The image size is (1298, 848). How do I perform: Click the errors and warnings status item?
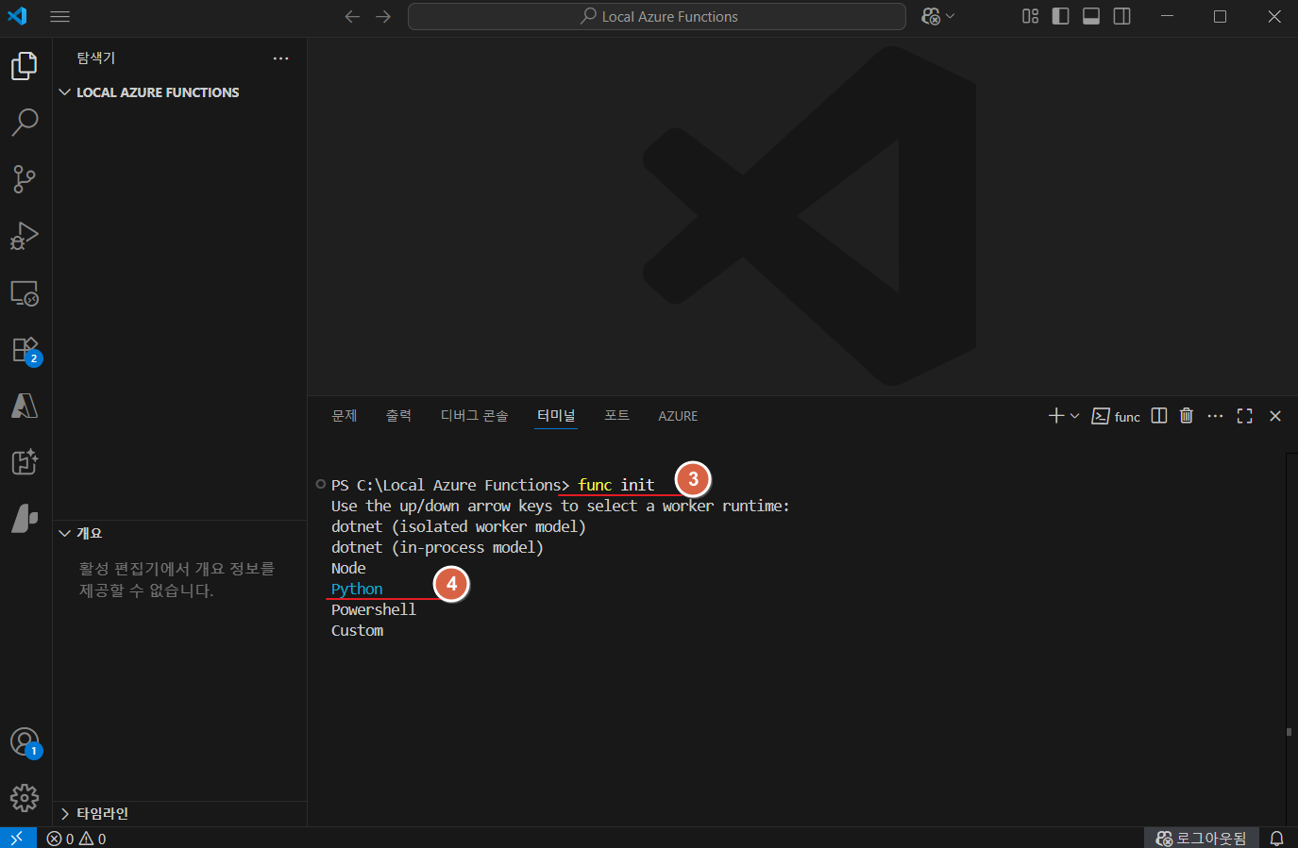(76, 839)
